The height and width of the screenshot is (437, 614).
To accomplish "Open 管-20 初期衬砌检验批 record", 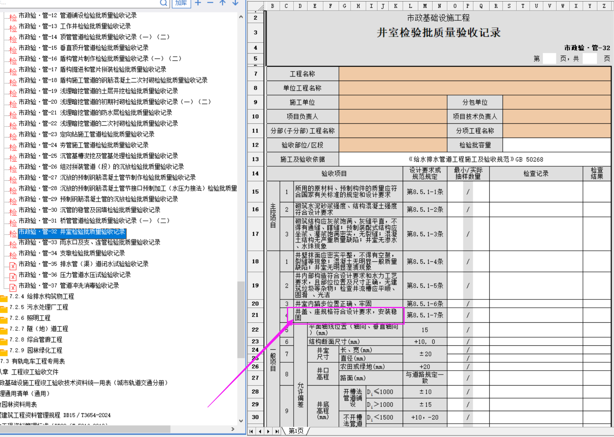I will pyautogui.click(x=115, y=102).
